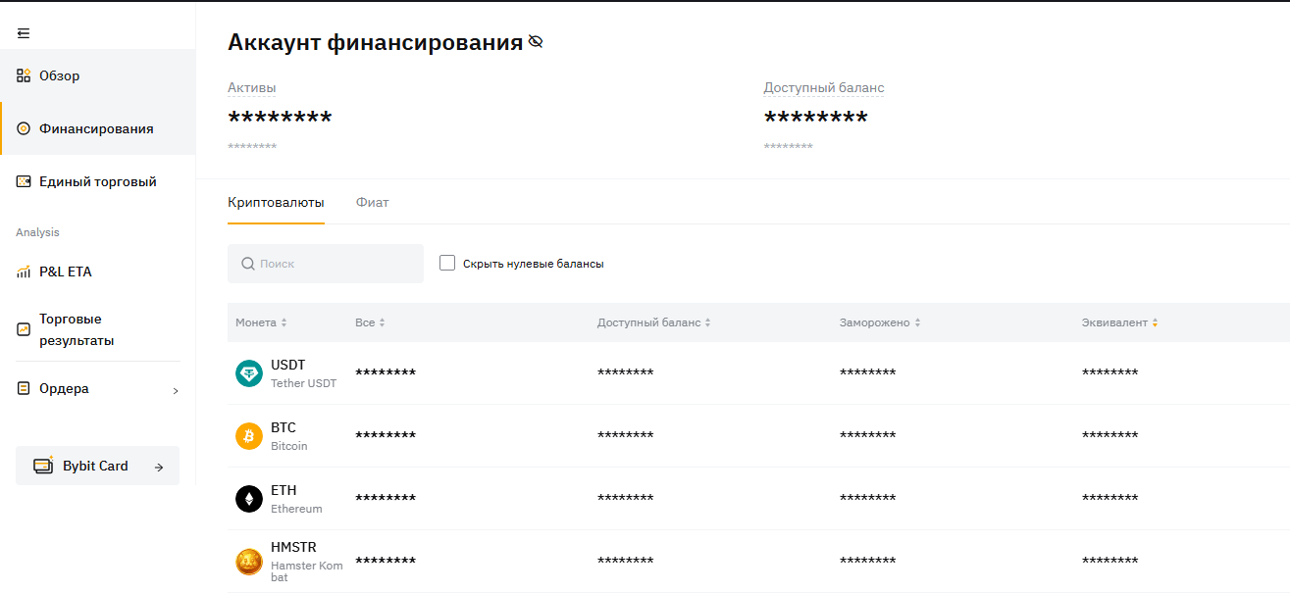Sort by Доступный баланс column

[653, 322]
